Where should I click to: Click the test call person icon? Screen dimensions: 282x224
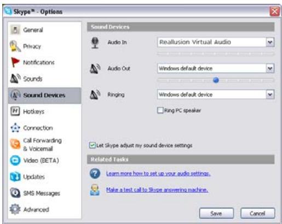click(95, 190)
